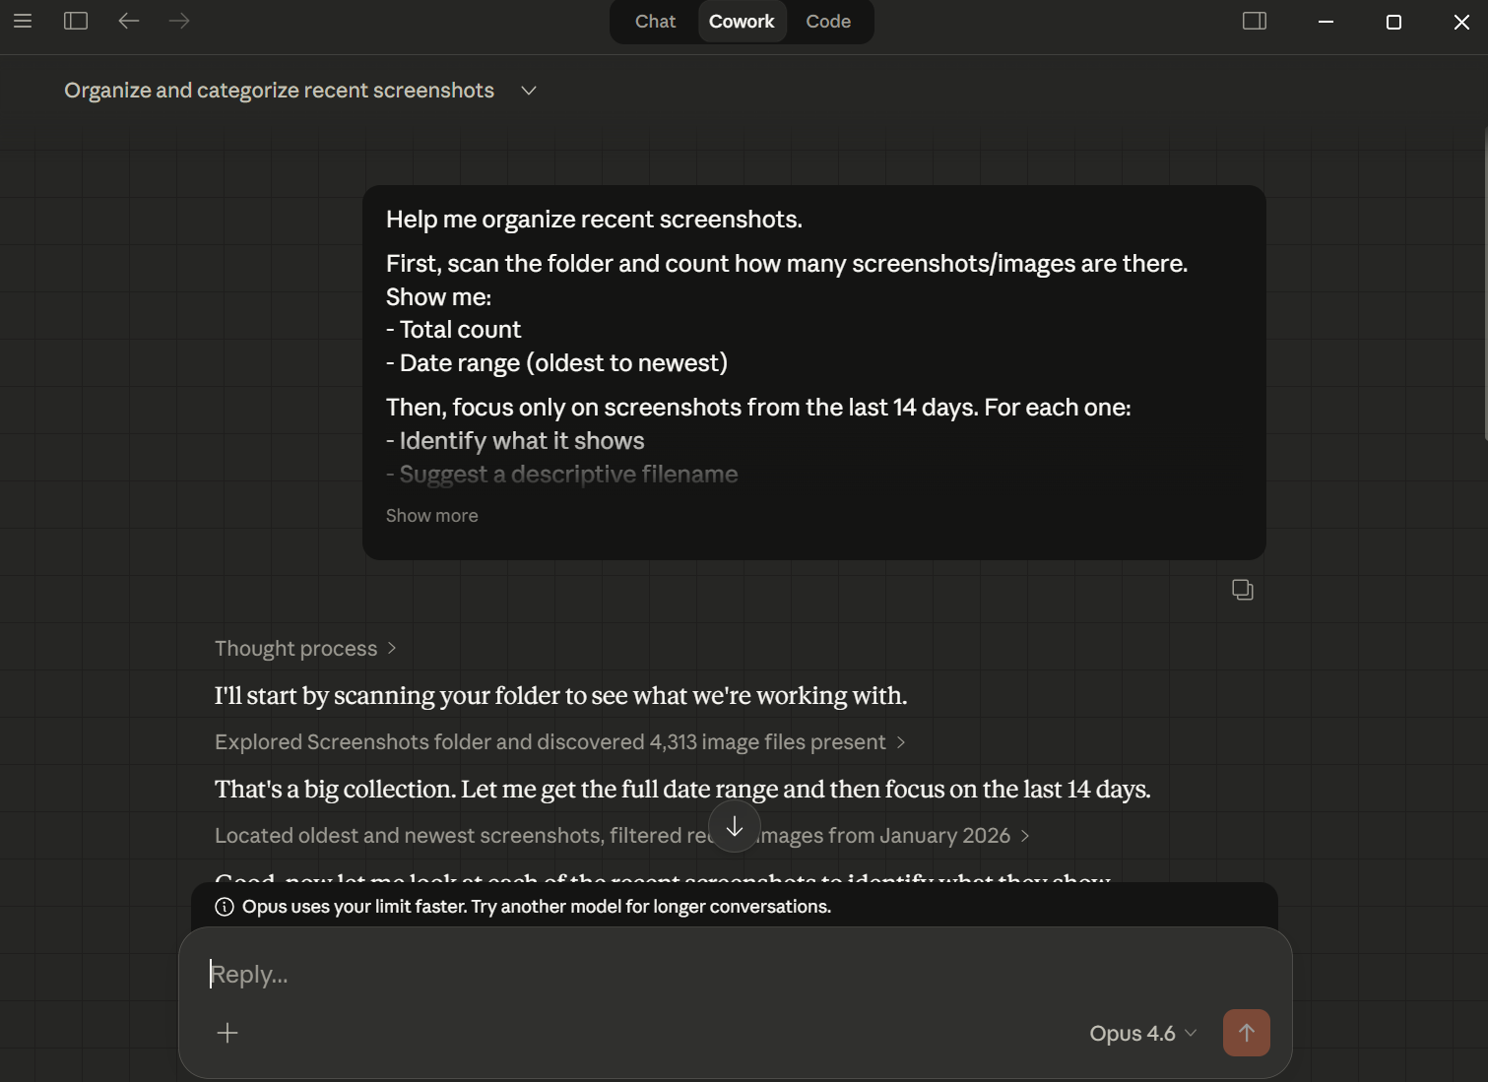The width and height of the screenshot is (1488, 1082).
Task: Expand the Explored Screenshots folder step
Action: pyautogui.click(x=559, y=742)
